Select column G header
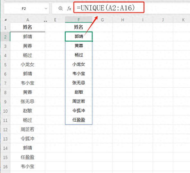 point(102,20)
